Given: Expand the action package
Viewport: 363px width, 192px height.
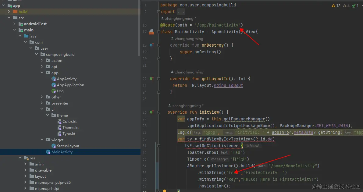Looking at the screenshot, I should tap(42, 60).
